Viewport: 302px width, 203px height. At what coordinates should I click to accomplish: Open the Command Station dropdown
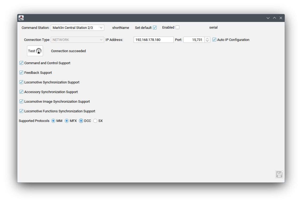point(78,28)
